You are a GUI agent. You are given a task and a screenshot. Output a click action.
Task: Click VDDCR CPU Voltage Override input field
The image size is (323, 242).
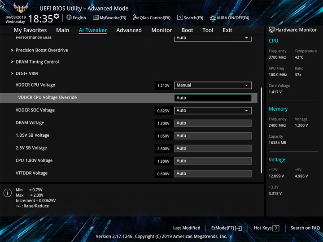tap(213, 98)
